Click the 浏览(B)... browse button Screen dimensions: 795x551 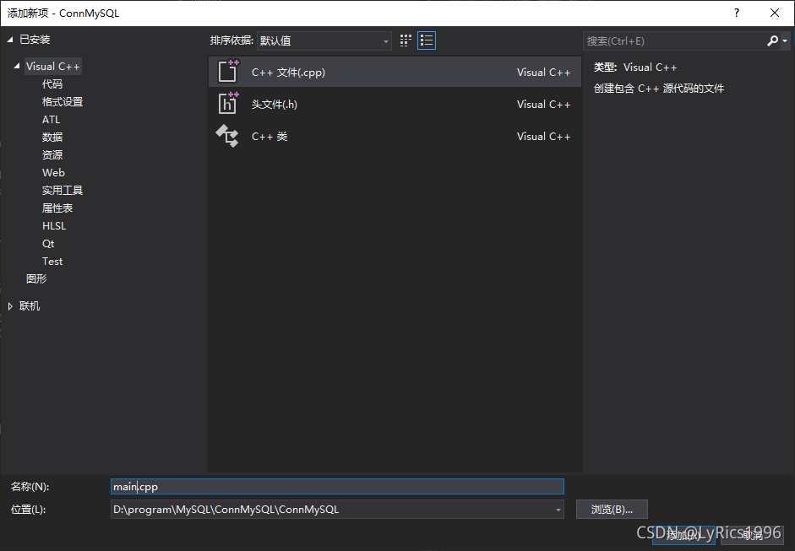pyautogui.click(x=612, y=510)
